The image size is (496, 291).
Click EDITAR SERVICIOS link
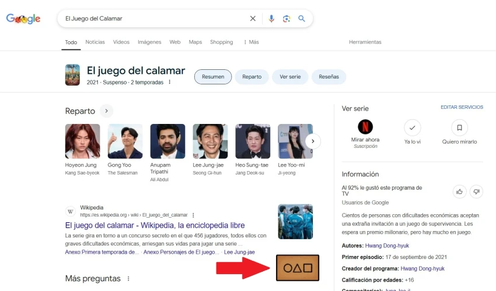pyautogui.click(x=462, y=108)
